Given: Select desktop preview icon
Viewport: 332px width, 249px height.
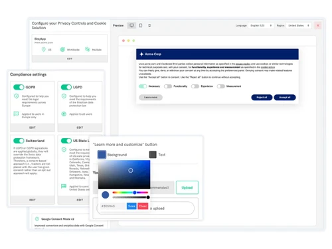Looking at the screenshot, I should (131, 25).
